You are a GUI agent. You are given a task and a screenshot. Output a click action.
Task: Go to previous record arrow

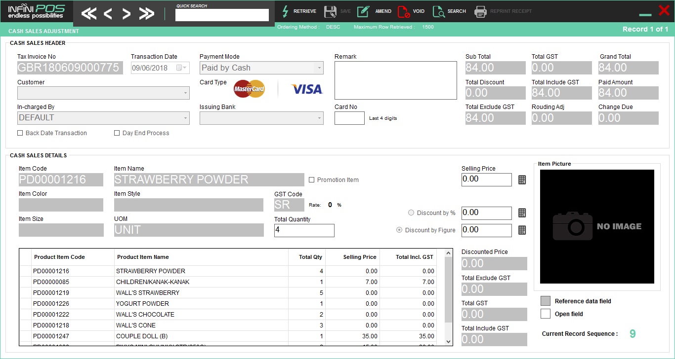[108, 14]
